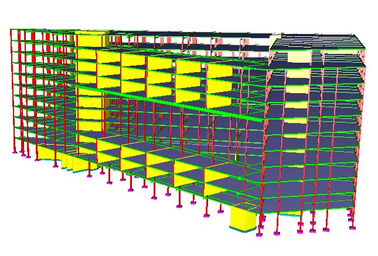Click the leftmost magenta column support

pyautogui.click(x=14, y=152)
